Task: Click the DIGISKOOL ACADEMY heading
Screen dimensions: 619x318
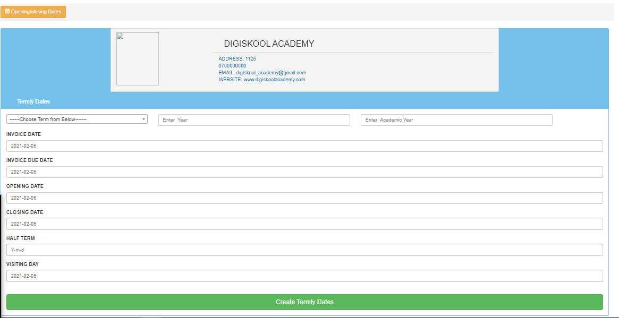Action: coord(269,44)
